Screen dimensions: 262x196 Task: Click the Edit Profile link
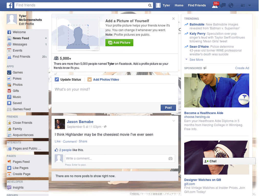(26, 24)
